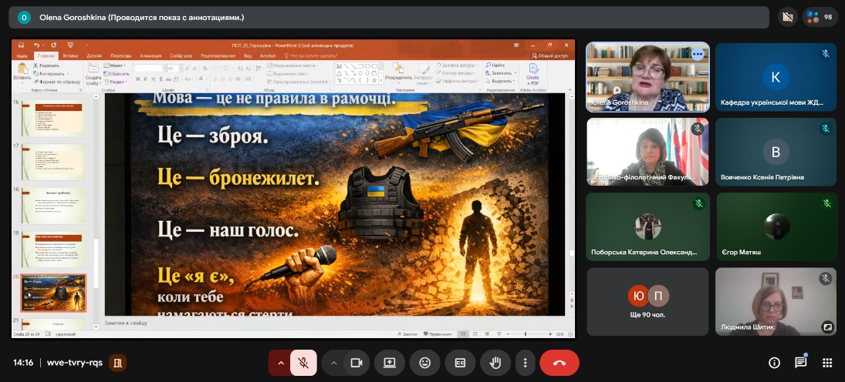This screenshot has height=382, width=845.
Task: Click the Кафедра української мови participant tile
Action: (x=776, y=77)
